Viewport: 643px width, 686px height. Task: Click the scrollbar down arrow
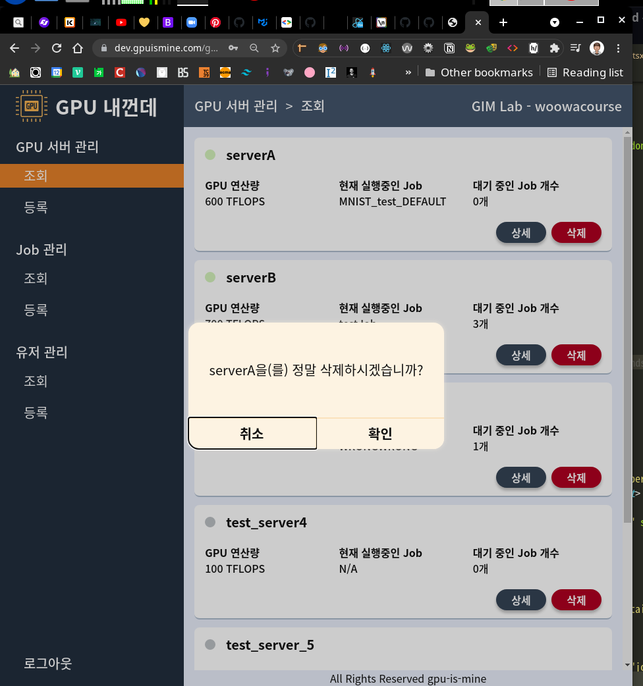point(627,665)
